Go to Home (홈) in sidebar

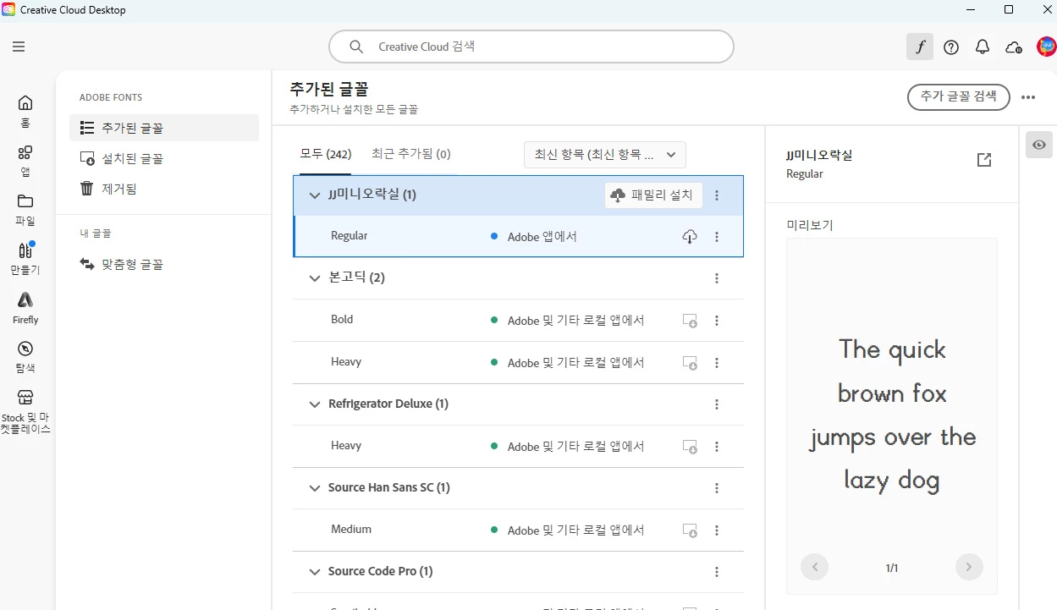[x=25, y=111]
